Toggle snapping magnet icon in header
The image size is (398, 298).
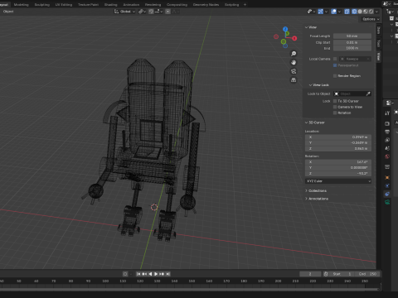pyautogui.click(x=151, y=12)
